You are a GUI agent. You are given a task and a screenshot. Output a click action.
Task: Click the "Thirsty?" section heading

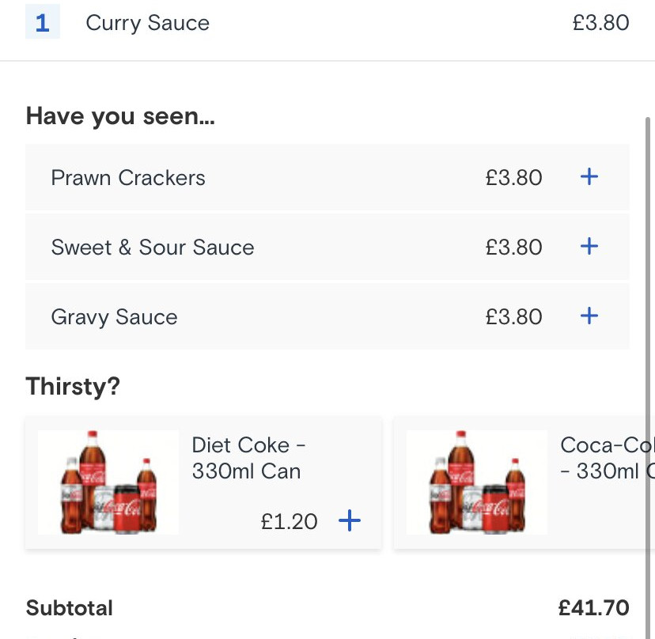coord(73,387)
